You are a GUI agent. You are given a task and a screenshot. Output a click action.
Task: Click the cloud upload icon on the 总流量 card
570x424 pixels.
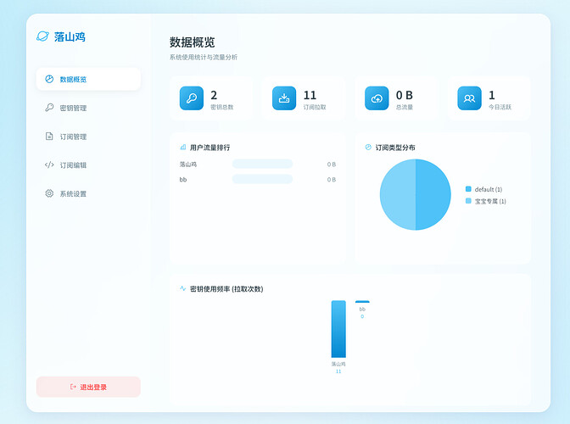[x=377, y=98]
